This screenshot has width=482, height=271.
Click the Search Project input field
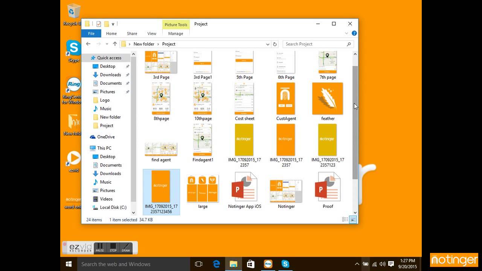point(318,44)
